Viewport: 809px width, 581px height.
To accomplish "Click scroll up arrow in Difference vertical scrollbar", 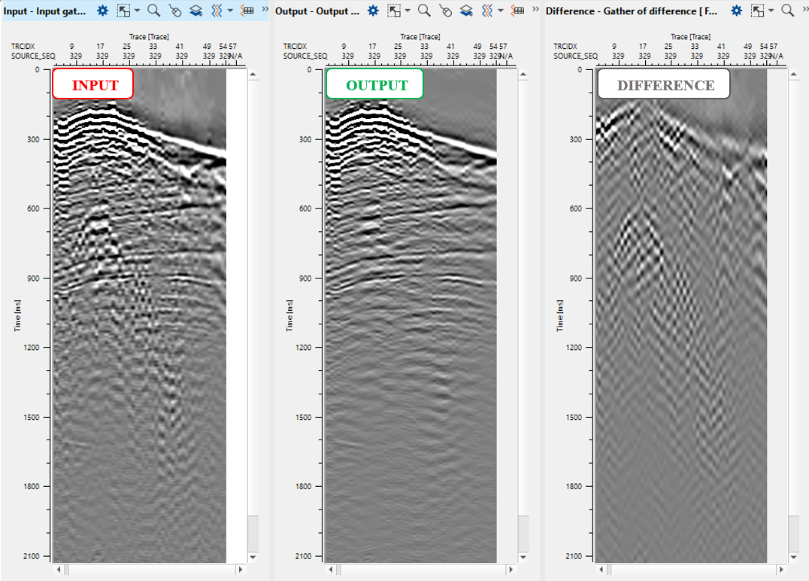I will click(x=794, y=75).
